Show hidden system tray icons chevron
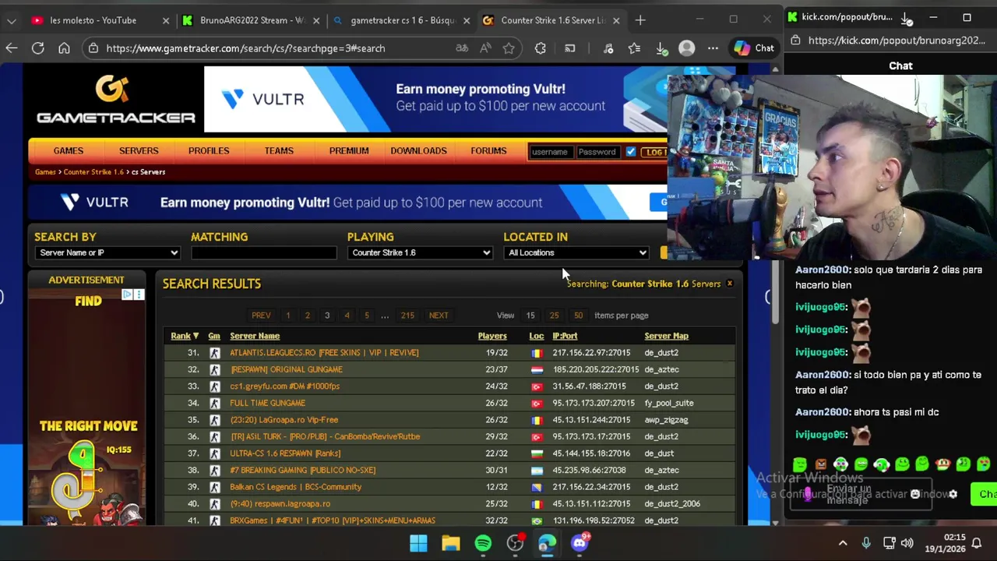Image resolution: width=997 pixels, height=561 pixels. (843, 543)
